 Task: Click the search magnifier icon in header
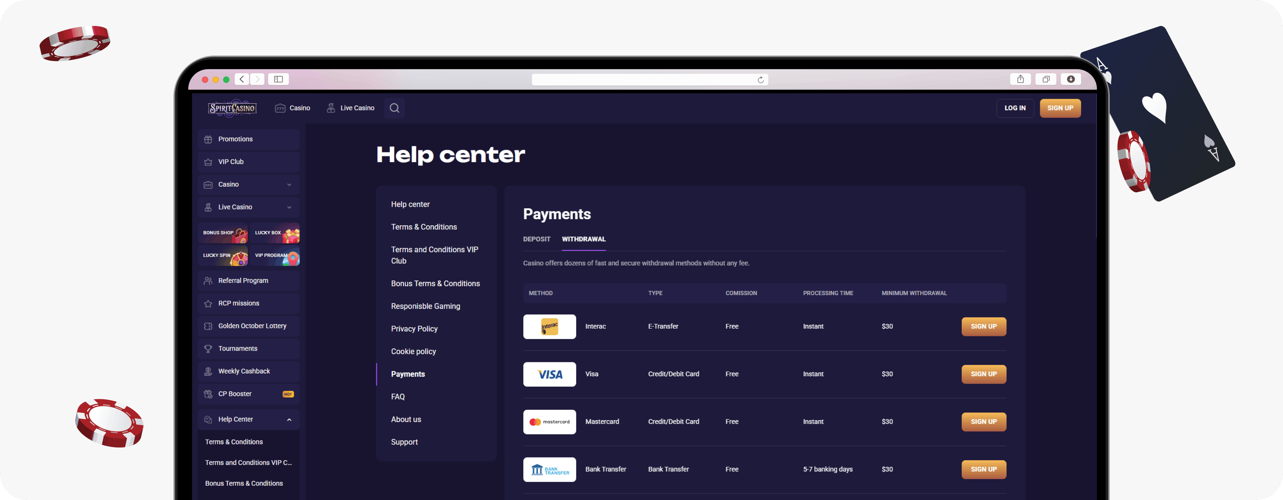394,108
